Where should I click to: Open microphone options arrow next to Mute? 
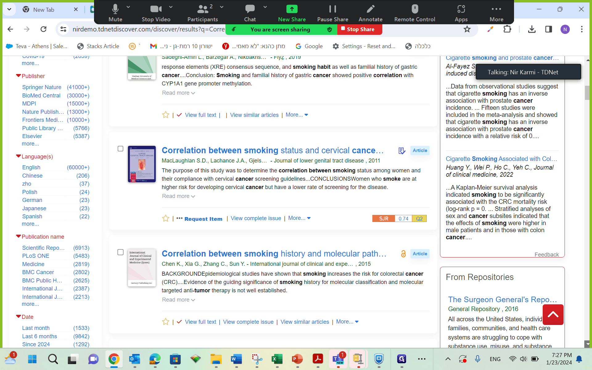(128, 7)
